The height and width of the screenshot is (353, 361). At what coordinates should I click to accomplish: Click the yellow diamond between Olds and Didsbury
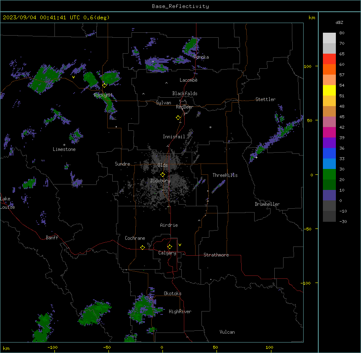pos(162,174)
